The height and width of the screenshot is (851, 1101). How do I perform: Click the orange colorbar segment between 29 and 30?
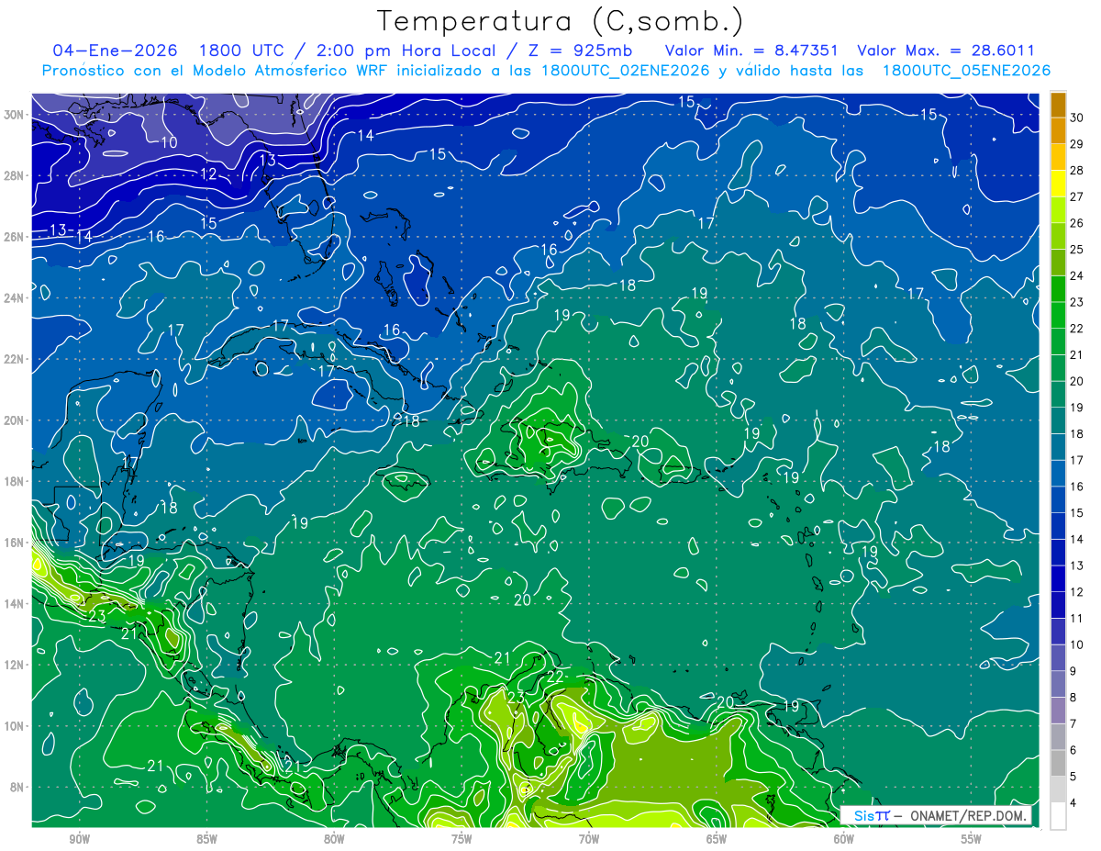(1058, 130)
